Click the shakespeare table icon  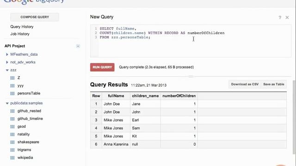coord(12,142)
